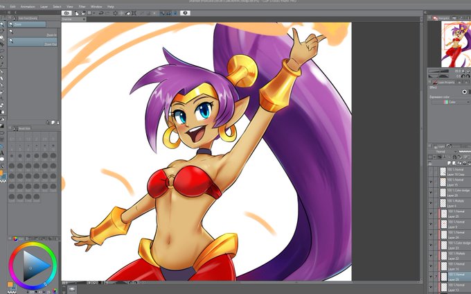Open the Layer palette tab
471x294 pixels.
click(x=439, y=146)
